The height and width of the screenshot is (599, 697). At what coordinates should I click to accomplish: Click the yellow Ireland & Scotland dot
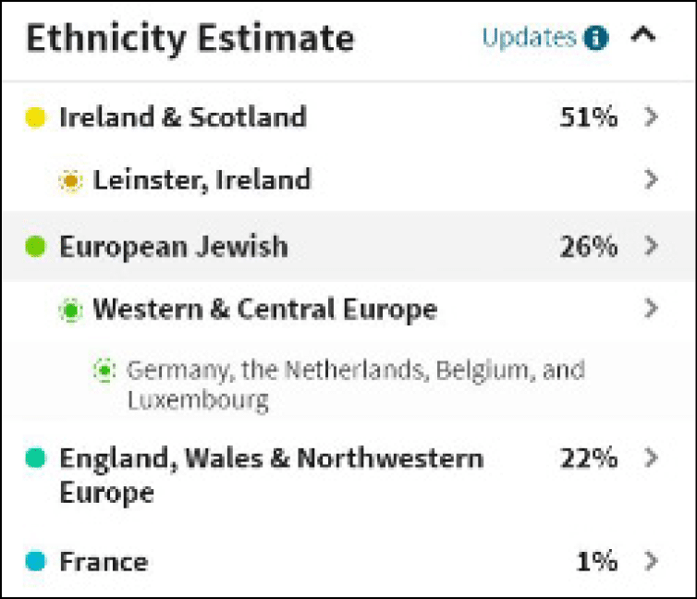(34, 118)
